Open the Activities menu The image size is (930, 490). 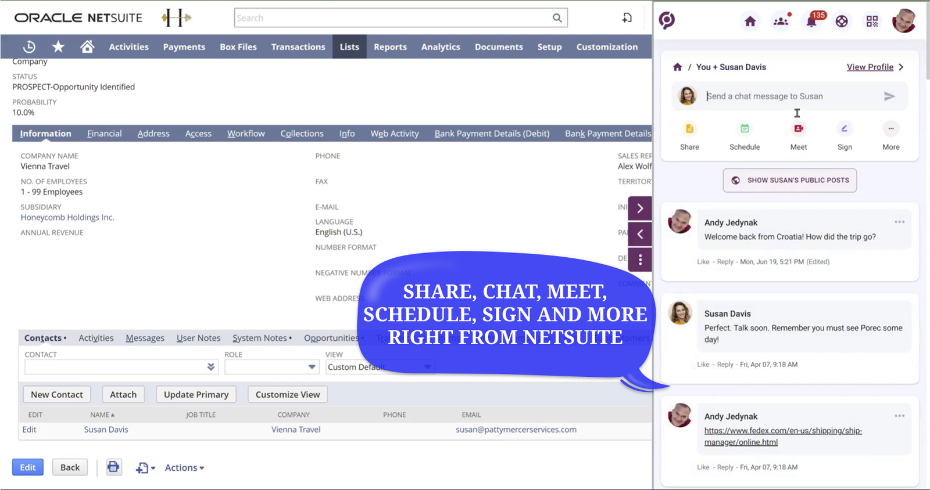point(128,46)
